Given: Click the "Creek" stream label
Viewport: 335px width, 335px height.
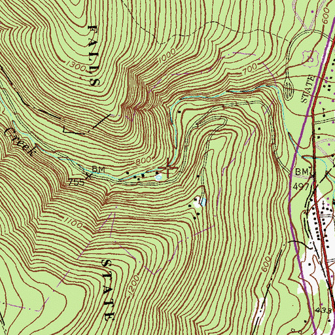Looking at the screenshot, I should (20, 142).
